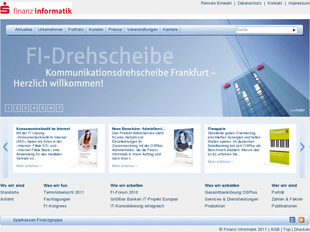
Task: Click the FI-Drehscheibe banner title
Action: point(100,56)
